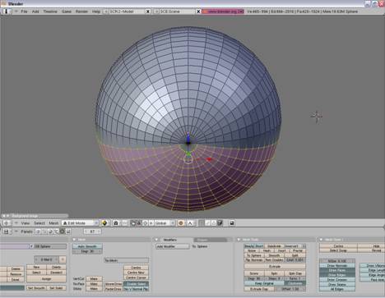385x298 pixels.
Task: Open the Shading context icon in Panels
Action: click(50, 232)
